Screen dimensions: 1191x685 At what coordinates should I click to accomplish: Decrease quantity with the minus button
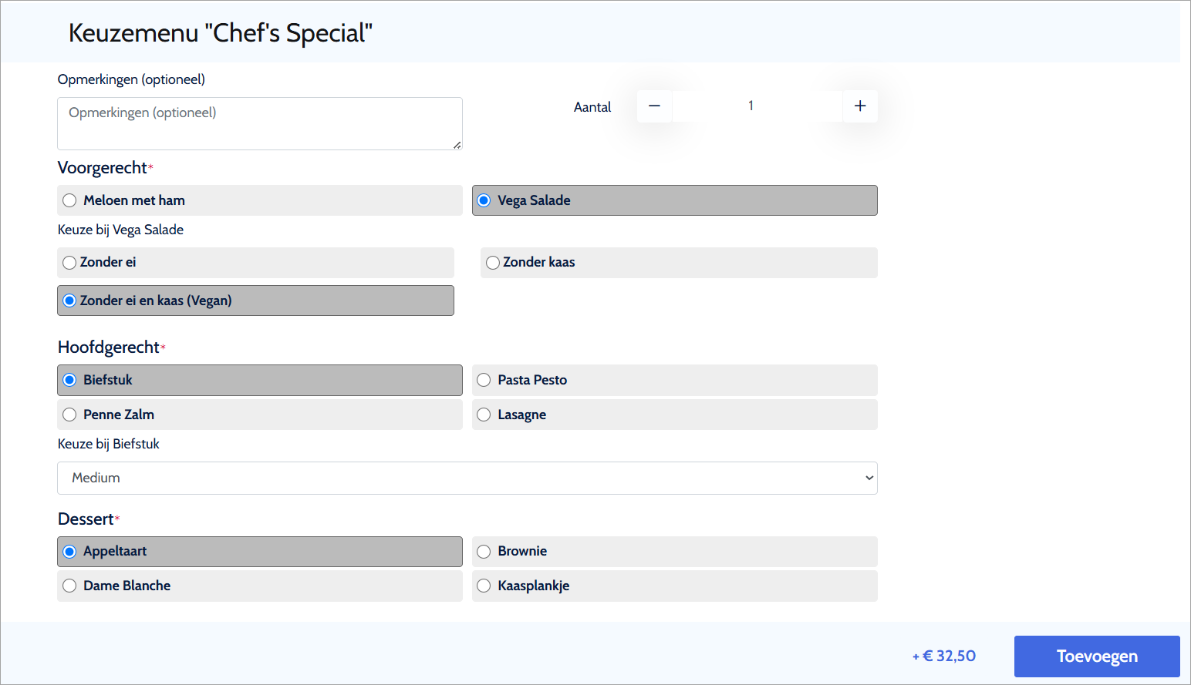coord(654,106)
